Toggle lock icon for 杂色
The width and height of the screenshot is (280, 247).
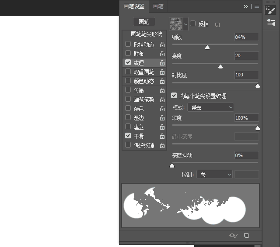pos(162,109)
